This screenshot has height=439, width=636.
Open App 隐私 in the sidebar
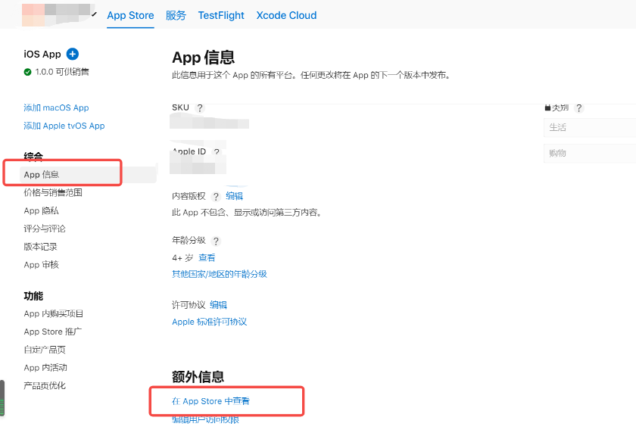click(41, 210)
